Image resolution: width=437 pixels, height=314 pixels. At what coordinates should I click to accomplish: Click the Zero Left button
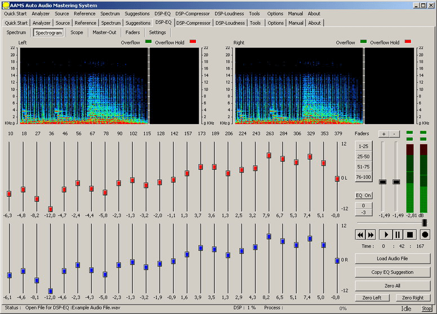point(372,298)
